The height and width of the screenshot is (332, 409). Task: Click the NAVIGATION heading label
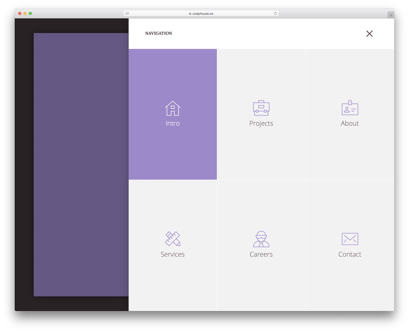(158, 33)
